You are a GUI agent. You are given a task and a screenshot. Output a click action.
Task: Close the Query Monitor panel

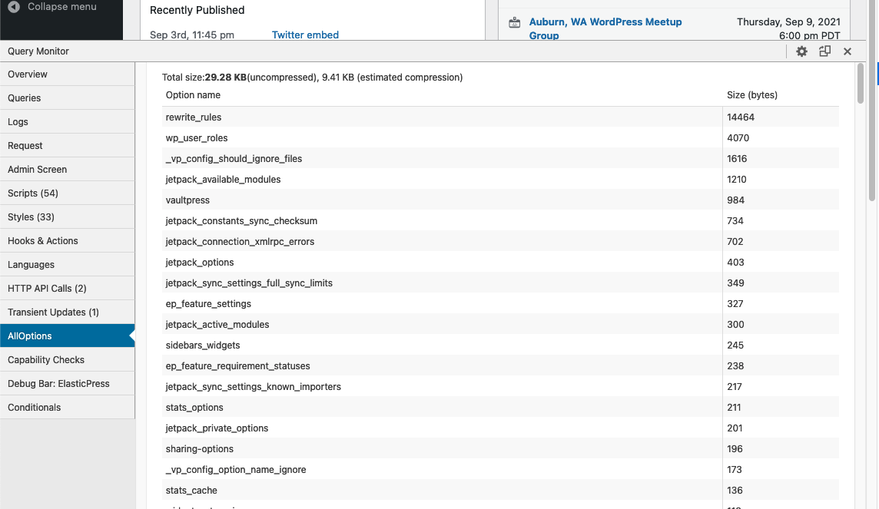(x=847, y=51)
